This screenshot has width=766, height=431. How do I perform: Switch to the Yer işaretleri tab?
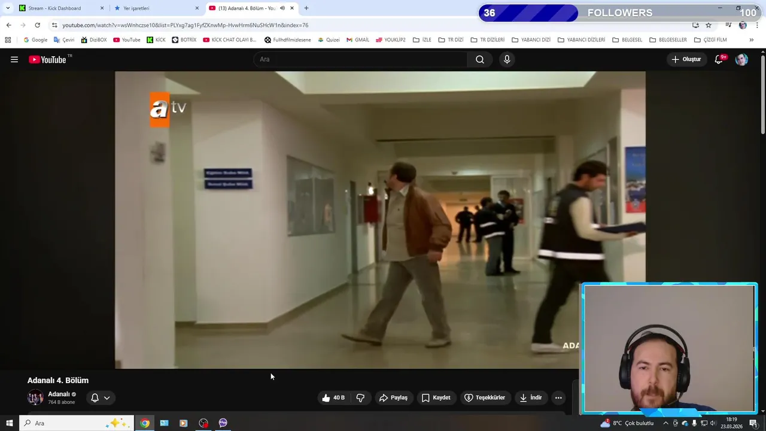click(157, 8)
